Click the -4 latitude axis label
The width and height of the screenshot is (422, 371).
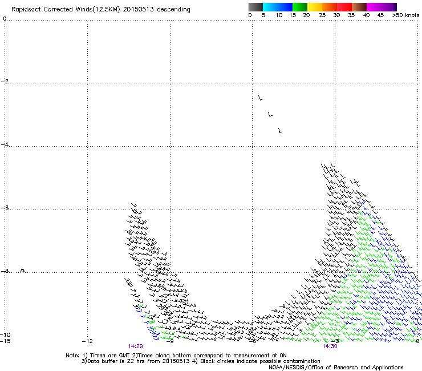pyautogui.click(x=5, y=144)
